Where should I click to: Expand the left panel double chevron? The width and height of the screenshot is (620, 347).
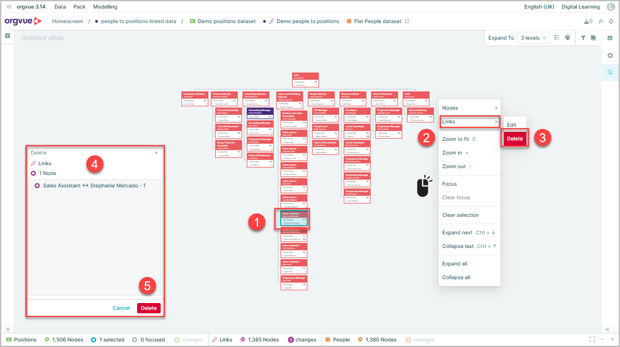click(8, 330)
